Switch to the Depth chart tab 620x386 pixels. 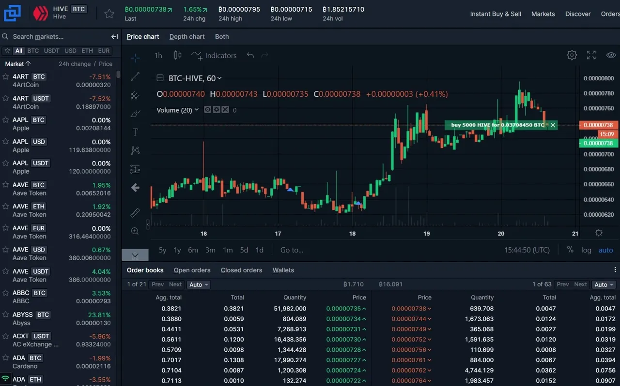[x=187, y=37]
